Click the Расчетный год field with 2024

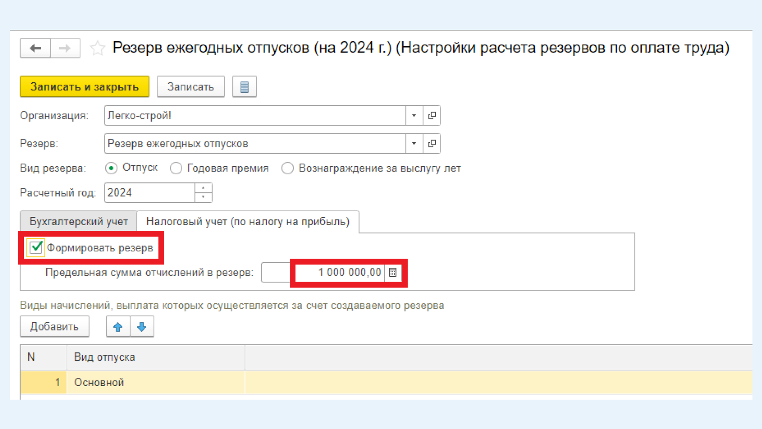pyautogui.click(x=150, y=193)
